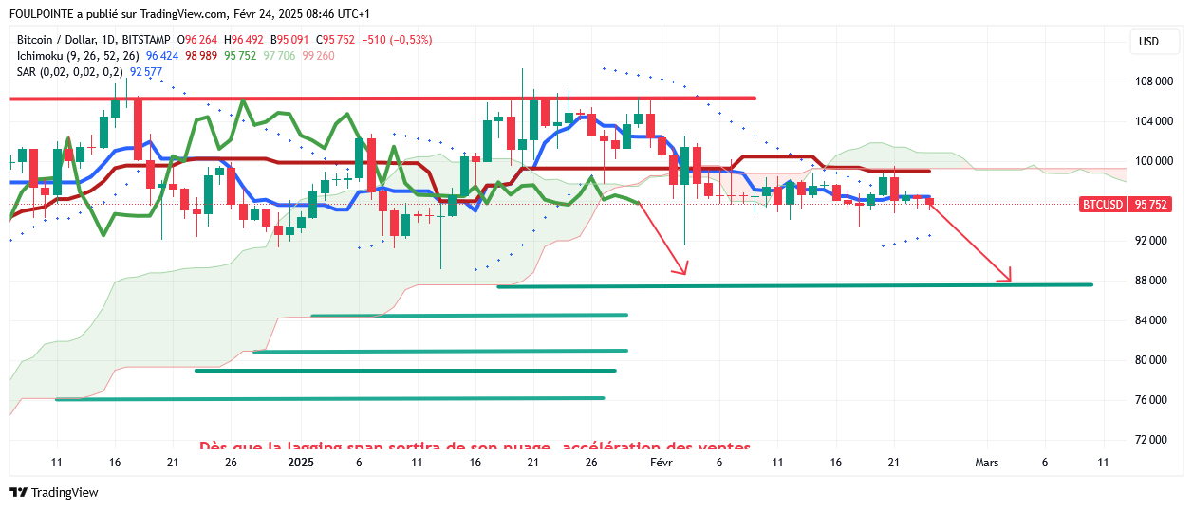
Task: Click the 84 000 price axis label
Action: 1149,320
